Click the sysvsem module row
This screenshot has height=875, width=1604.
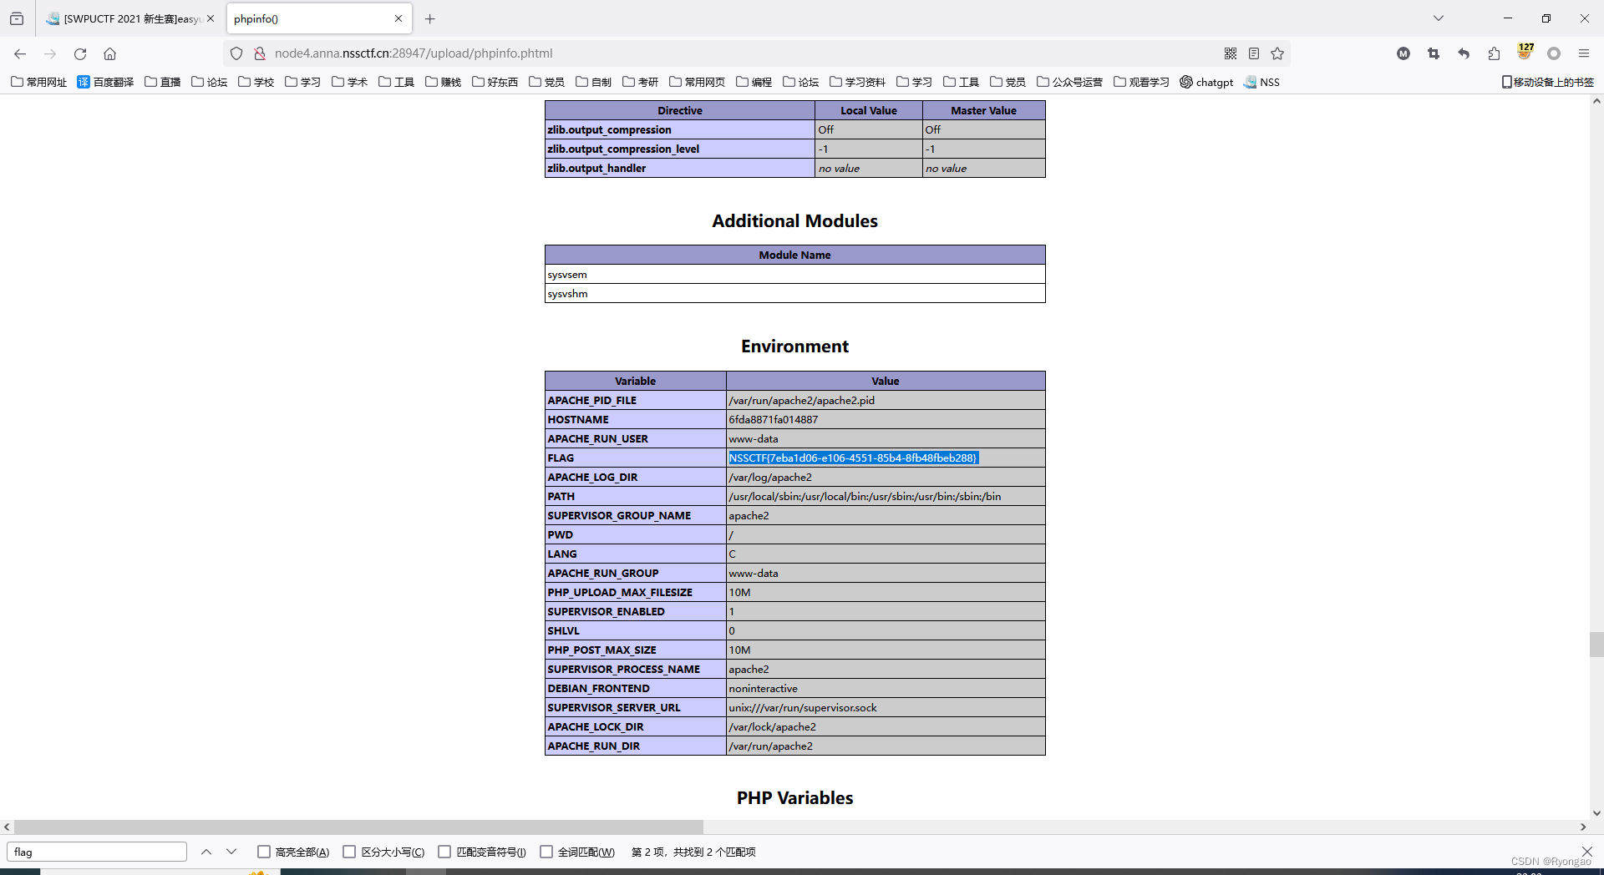(794, 274)
